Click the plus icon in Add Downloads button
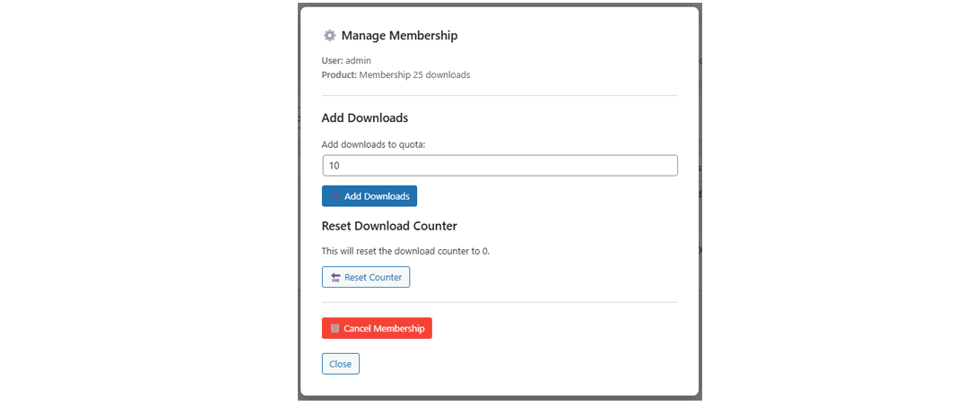The height and width of the screenshot is (406, 965). pos(335,196)
